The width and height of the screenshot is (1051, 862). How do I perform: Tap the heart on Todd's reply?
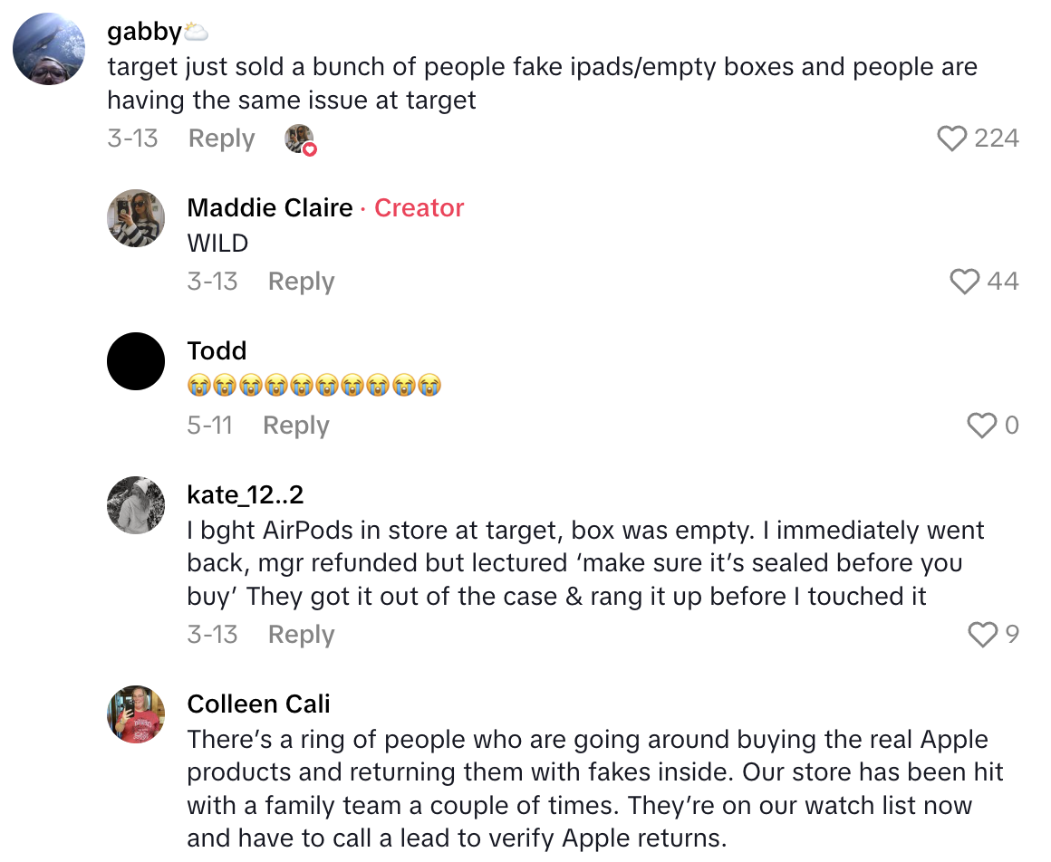(982, 426)
